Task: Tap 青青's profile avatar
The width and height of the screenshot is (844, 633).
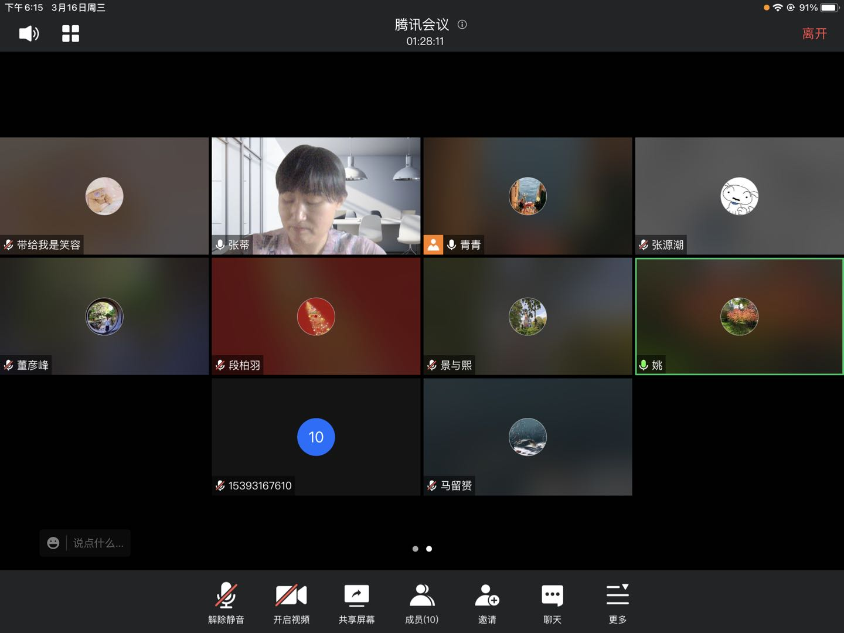Action: 527,196
